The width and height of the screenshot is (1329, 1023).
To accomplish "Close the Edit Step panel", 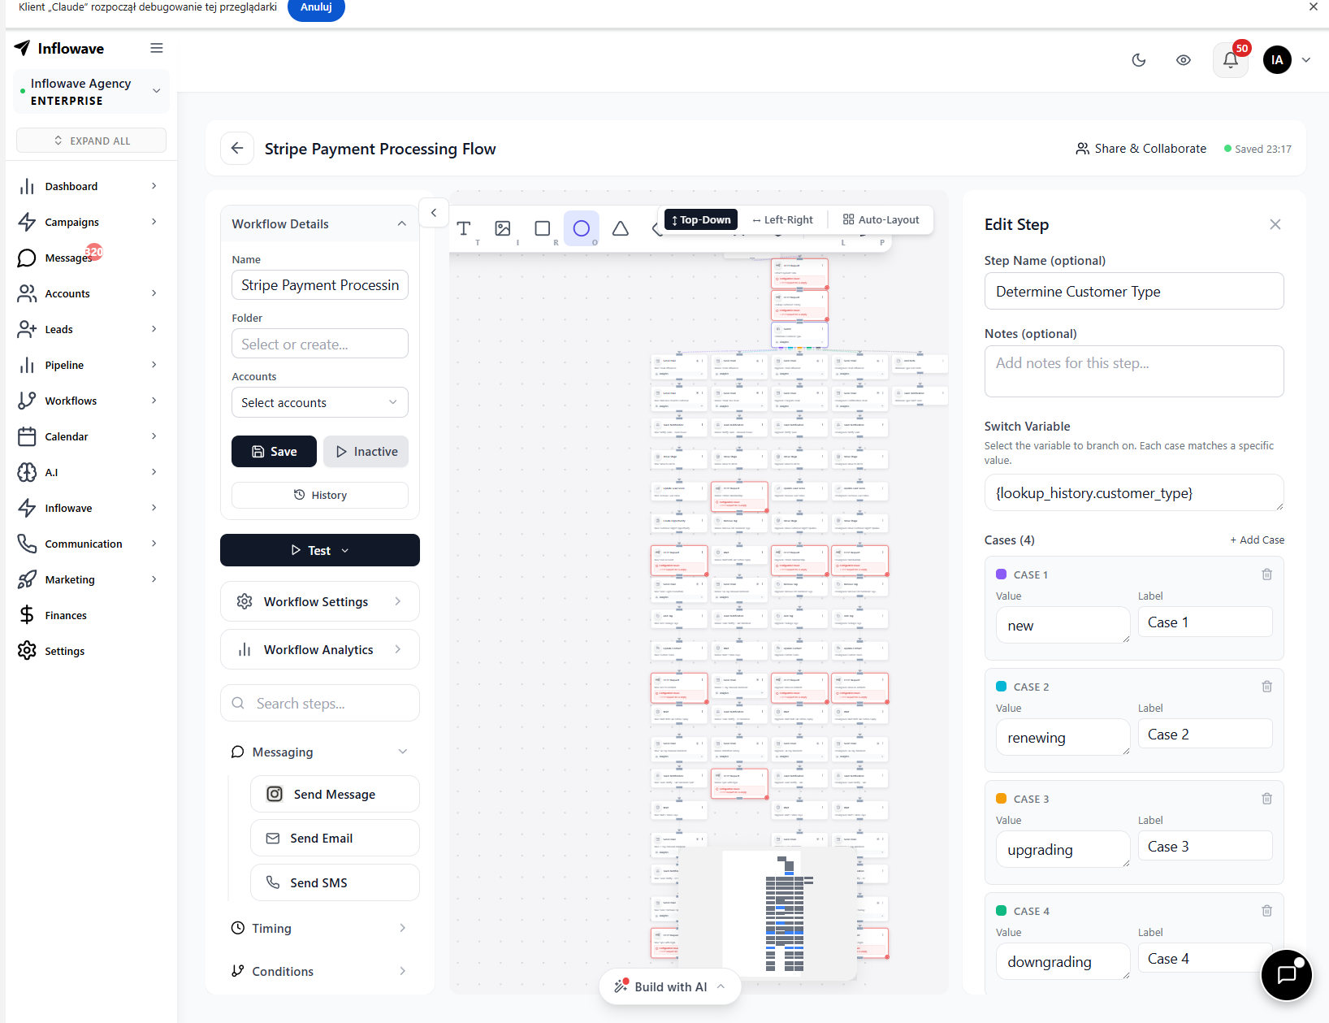I will pos(1275,224).
